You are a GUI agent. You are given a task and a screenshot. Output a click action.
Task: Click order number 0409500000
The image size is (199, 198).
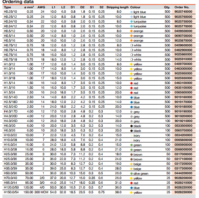tap(184, 31)
